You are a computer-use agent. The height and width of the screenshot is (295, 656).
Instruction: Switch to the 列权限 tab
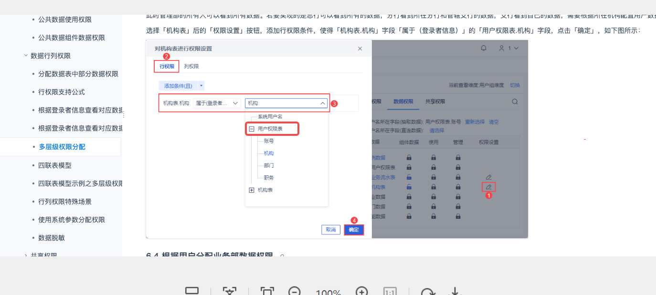point(191,67)
